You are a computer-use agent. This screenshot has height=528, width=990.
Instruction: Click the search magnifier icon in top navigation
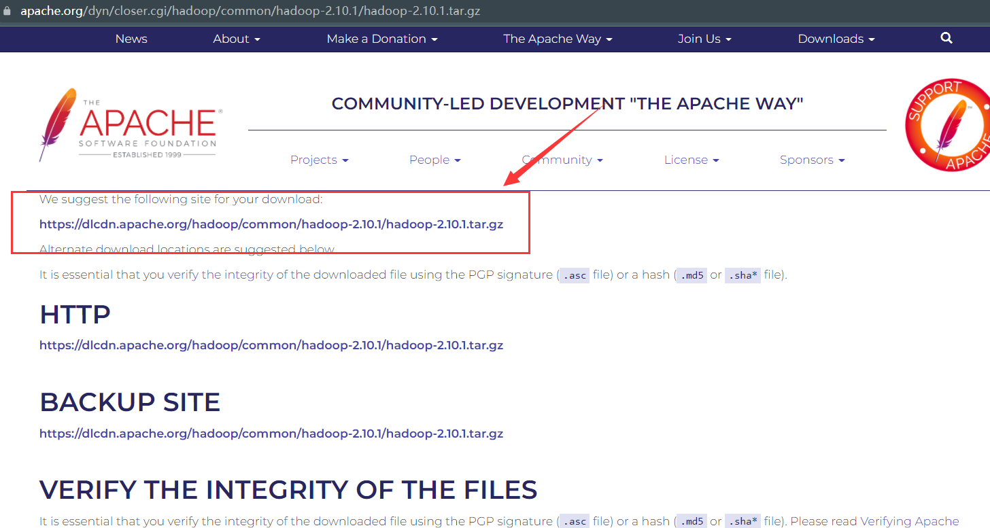point(946,38)
